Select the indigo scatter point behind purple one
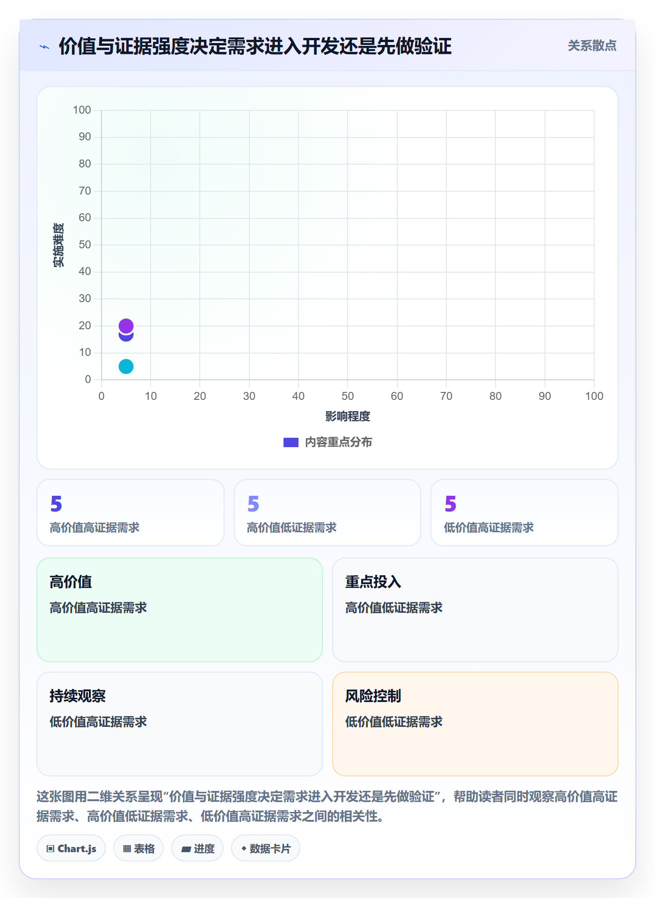The image size is (655, 898). pos(126,337)
